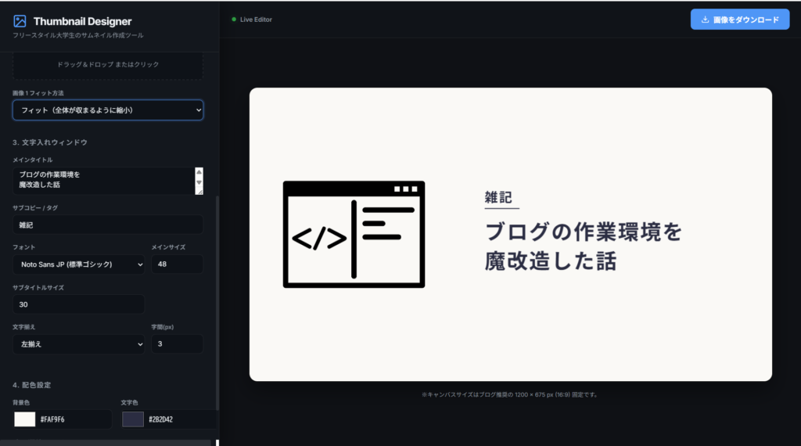Open the Noto Sans JP font dropdown
The height and width of the screenshot is (446, 801).
point(79,264)
